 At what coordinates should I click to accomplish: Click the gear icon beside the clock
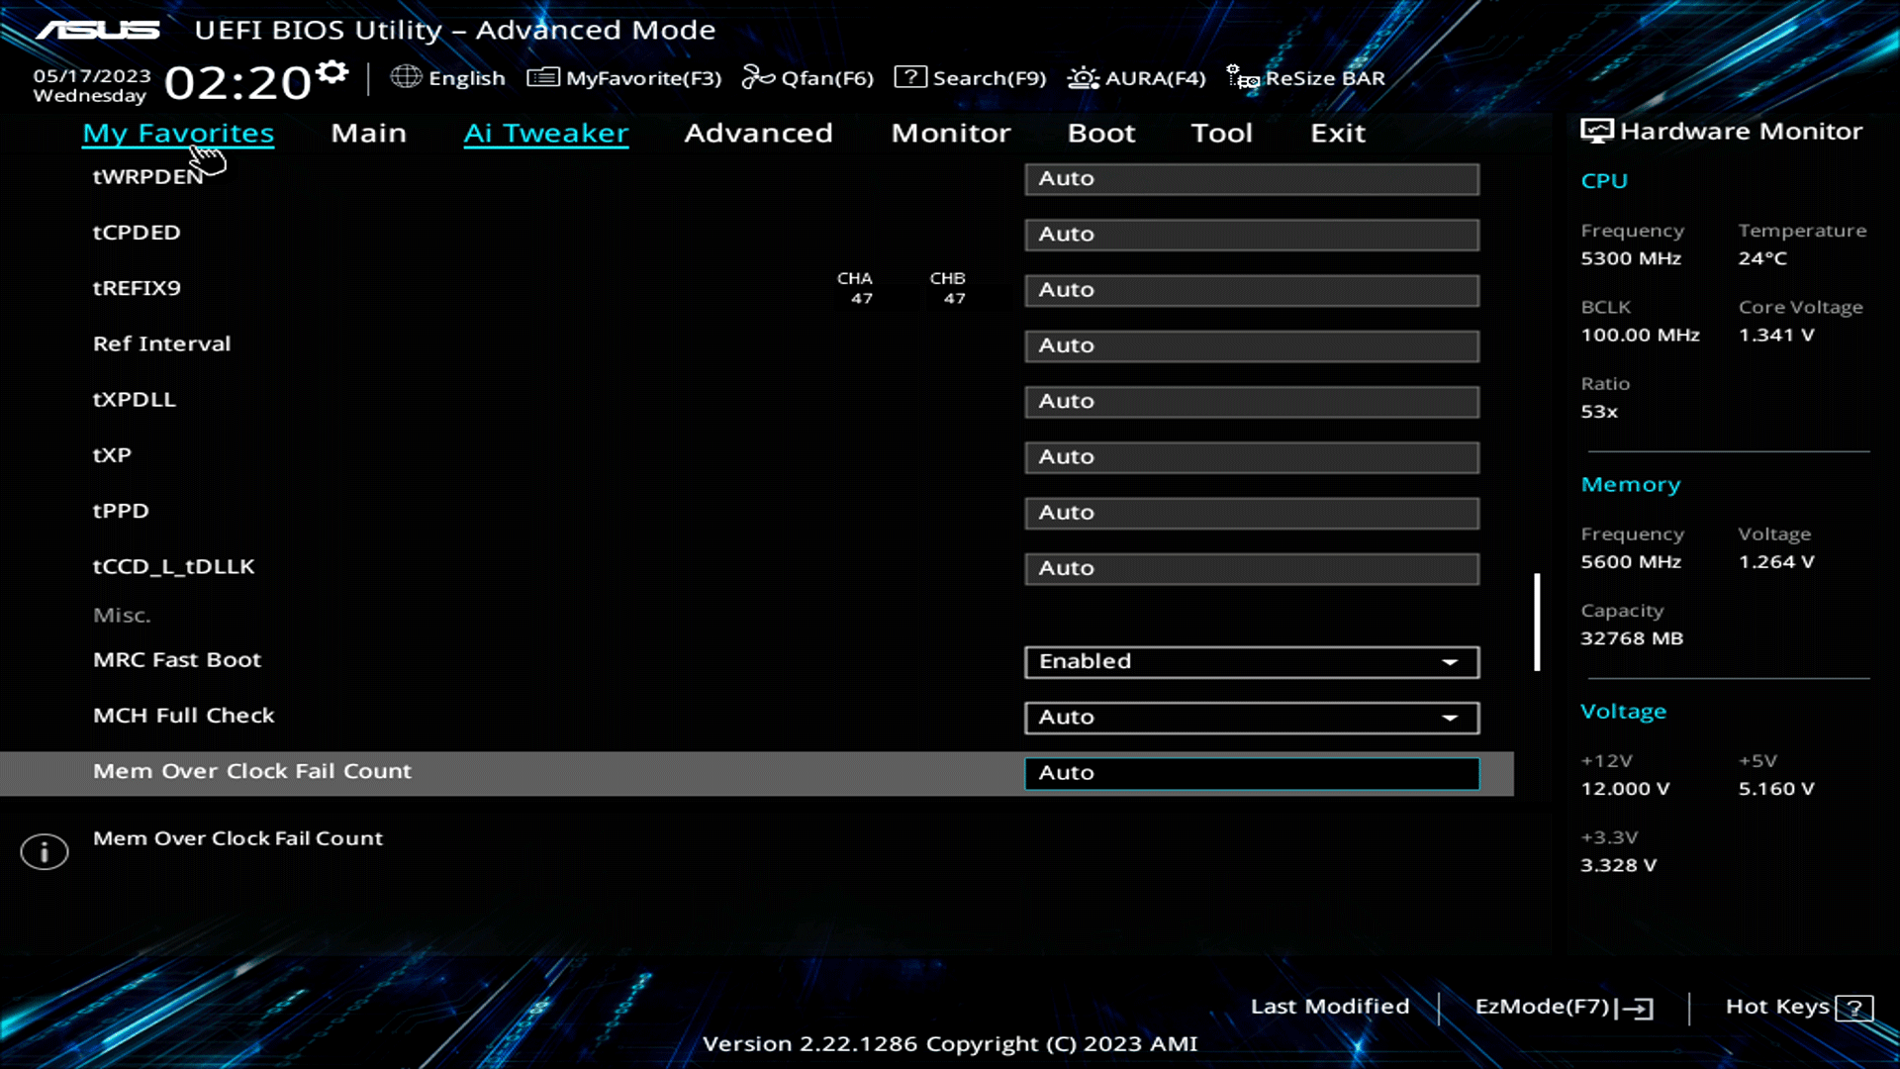(x=331, y=69)
